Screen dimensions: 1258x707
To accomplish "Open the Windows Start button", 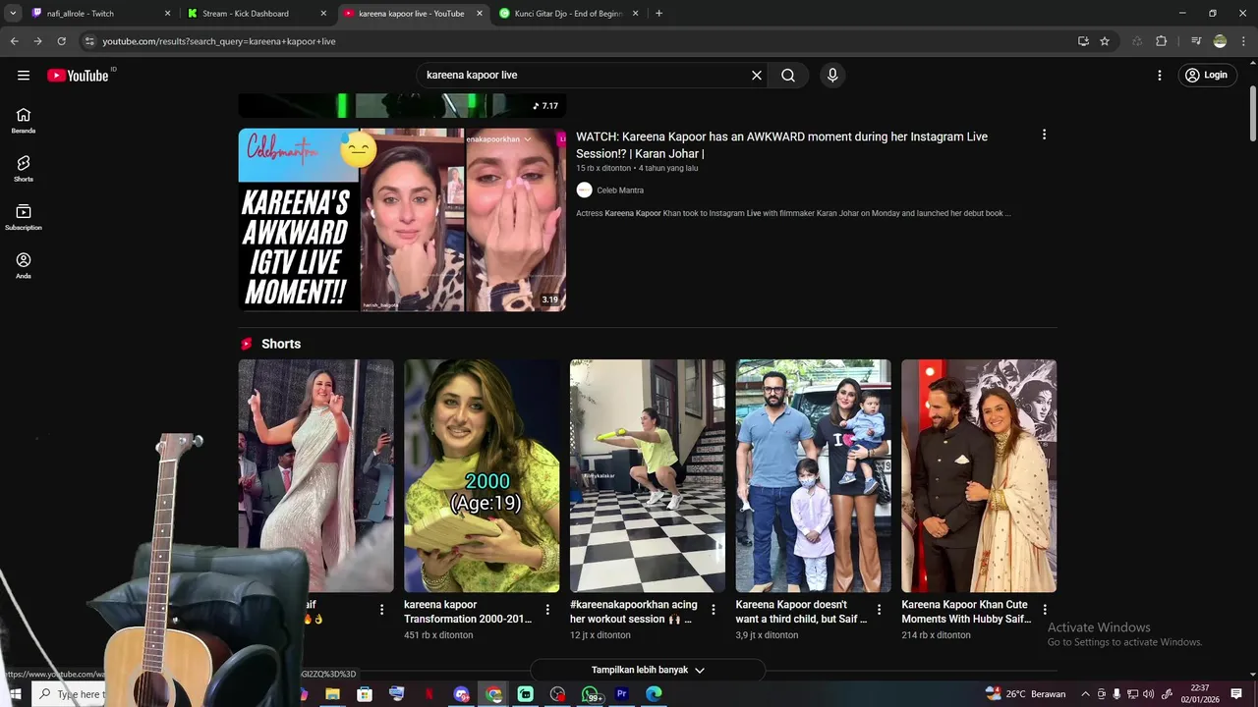I will 15,694.
